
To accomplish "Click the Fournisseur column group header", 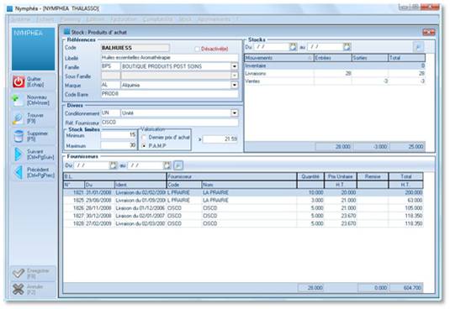I will (231, 176).
